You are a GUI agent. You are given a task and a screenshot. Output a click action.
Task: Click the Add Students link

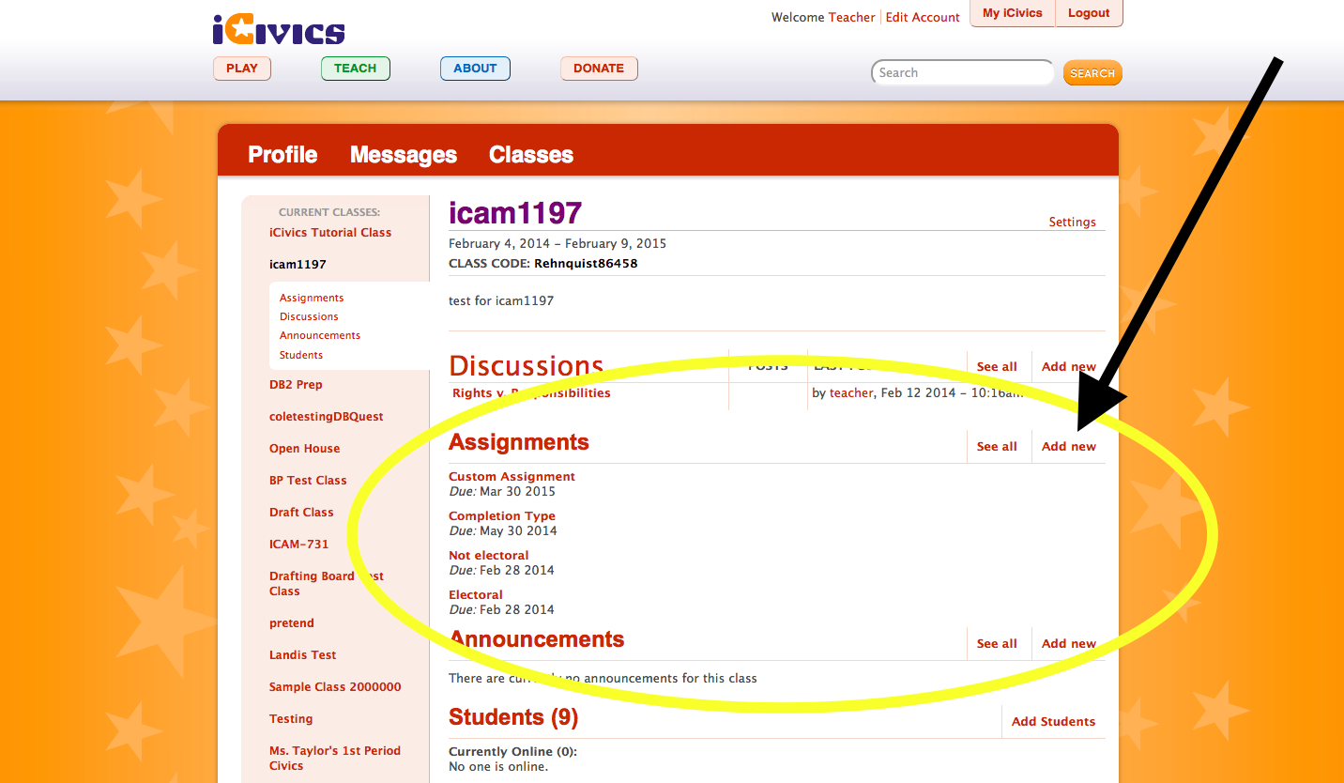pyautogui.click(x=1053, y=722)
